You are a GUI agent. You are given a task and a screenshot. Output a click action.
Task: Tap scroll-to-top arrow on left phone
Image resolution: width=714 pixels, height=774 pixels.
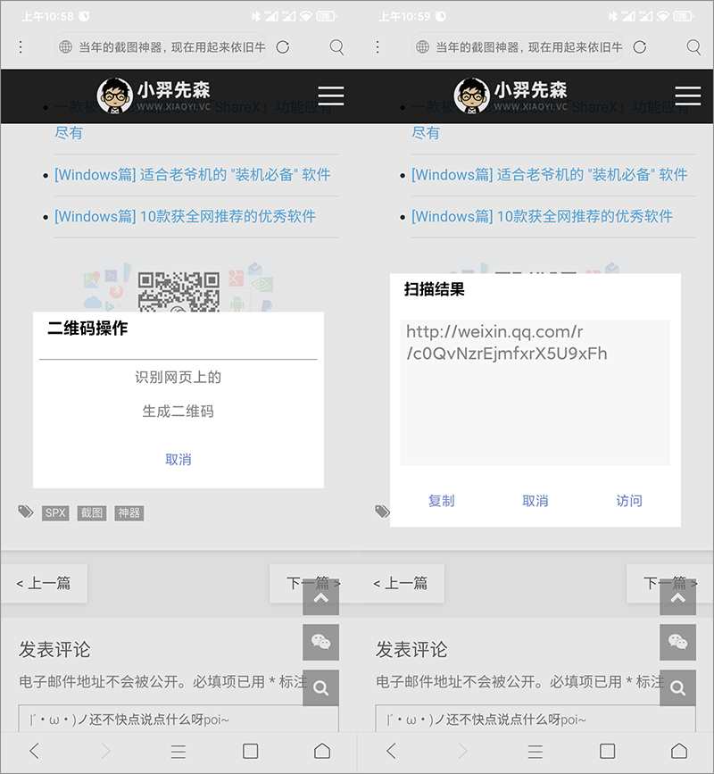point(320,597)
